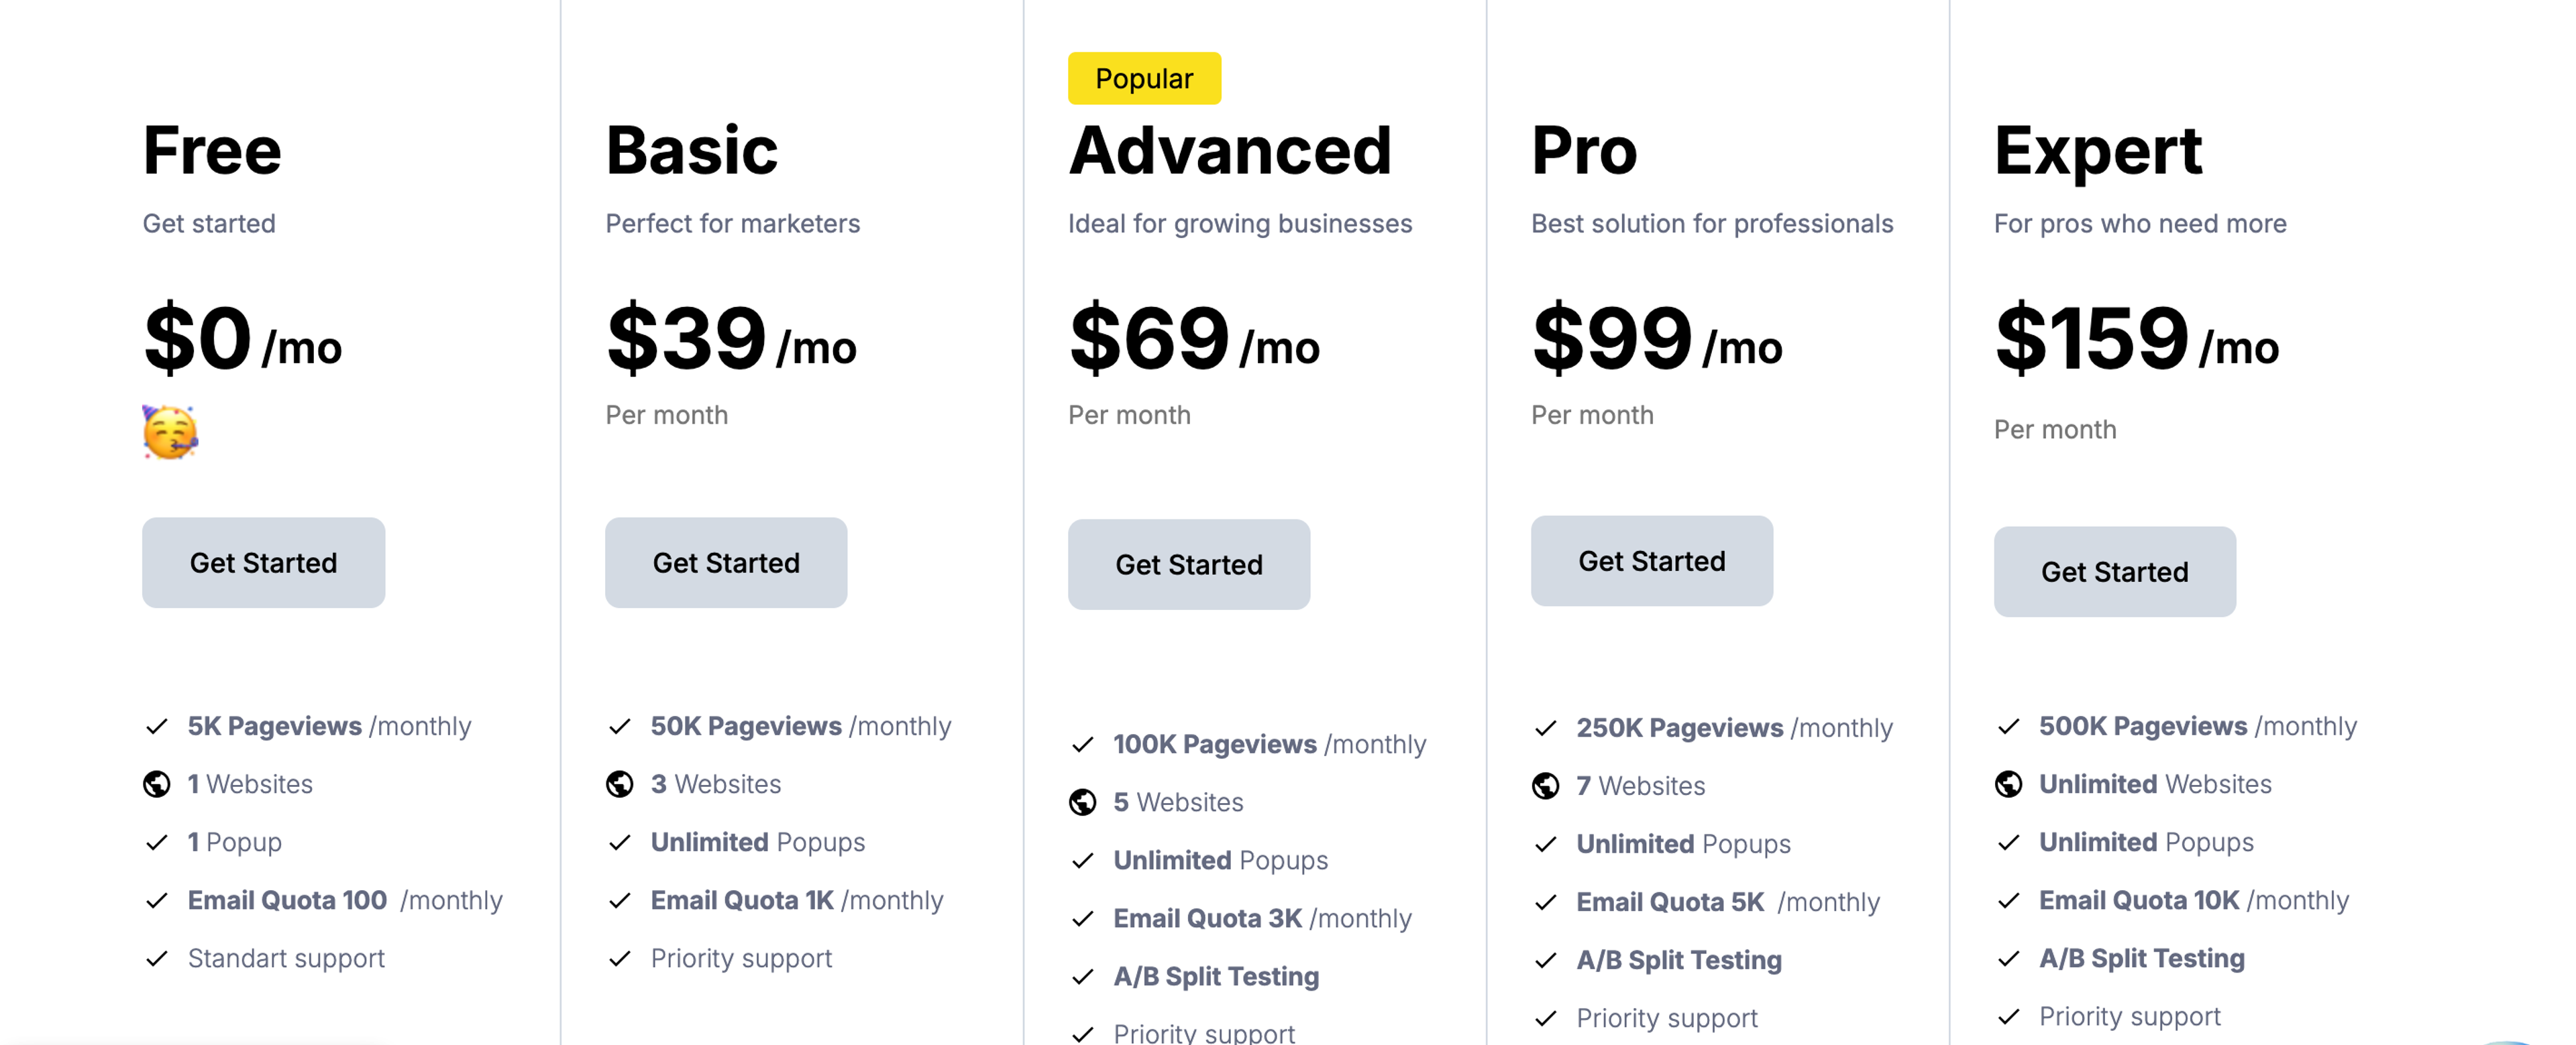Click Get Started on the Pro plan
Screen dimensions: 2576x1045
point(1651,560)
